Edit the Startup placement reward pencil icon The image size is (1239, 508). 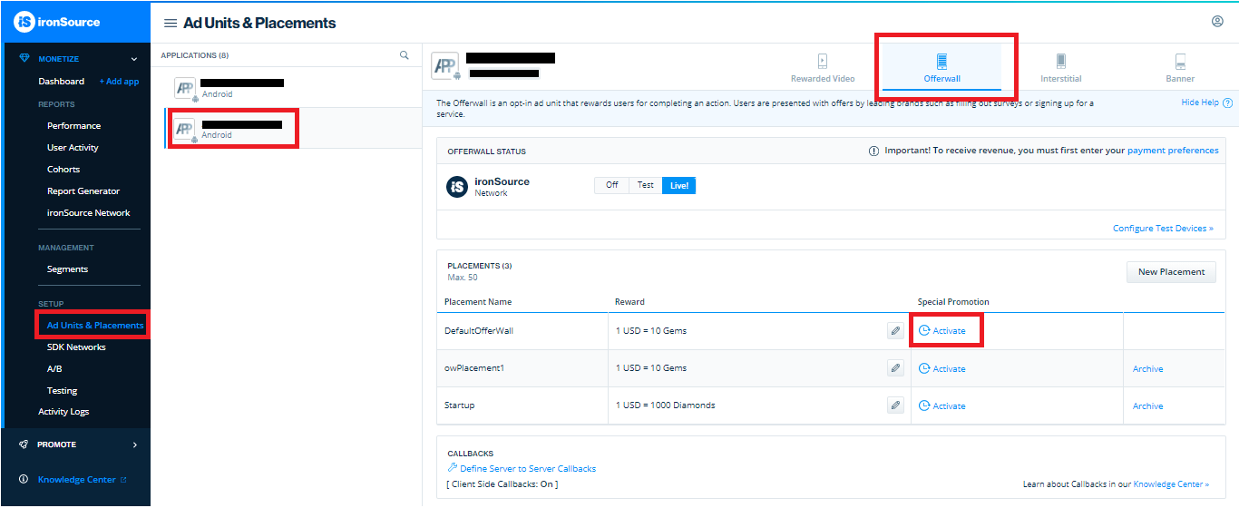pyautogui.click(x=895, y=405)
